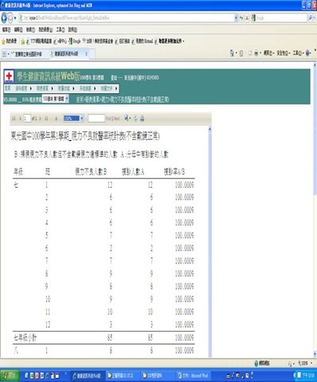
Task: Open the 檔案 (File) menu
Action: (x=6, y=29)
